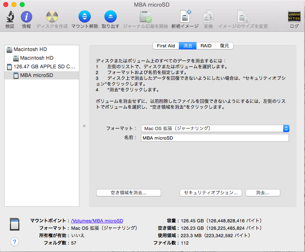This screenshot has width=305, height=252.
Task: Click the footer フォーマット Mac OS 拡張 value
Action: click(104, 228)
